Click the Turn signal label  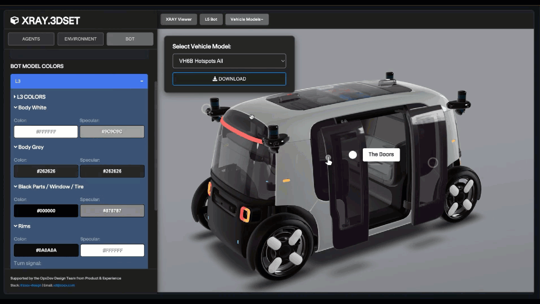click(27, 263)
